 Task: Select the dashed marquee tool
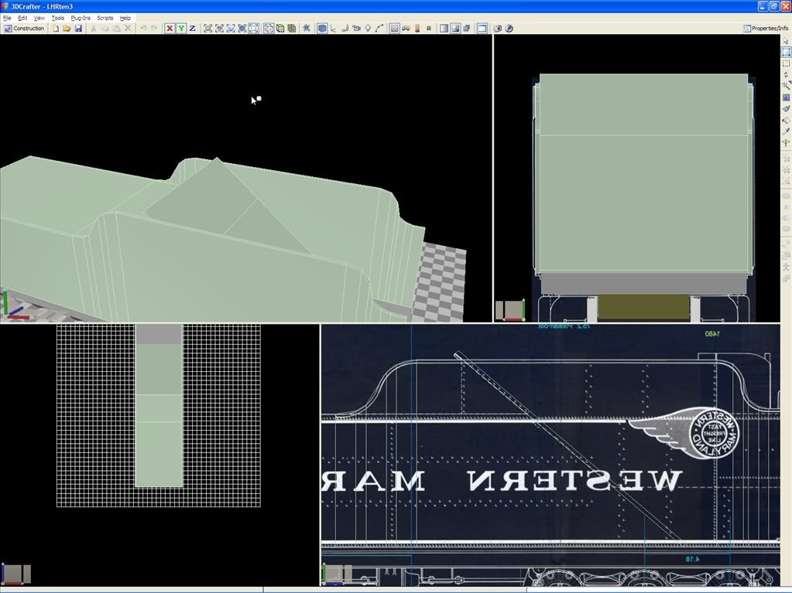[x=786, y=63]
